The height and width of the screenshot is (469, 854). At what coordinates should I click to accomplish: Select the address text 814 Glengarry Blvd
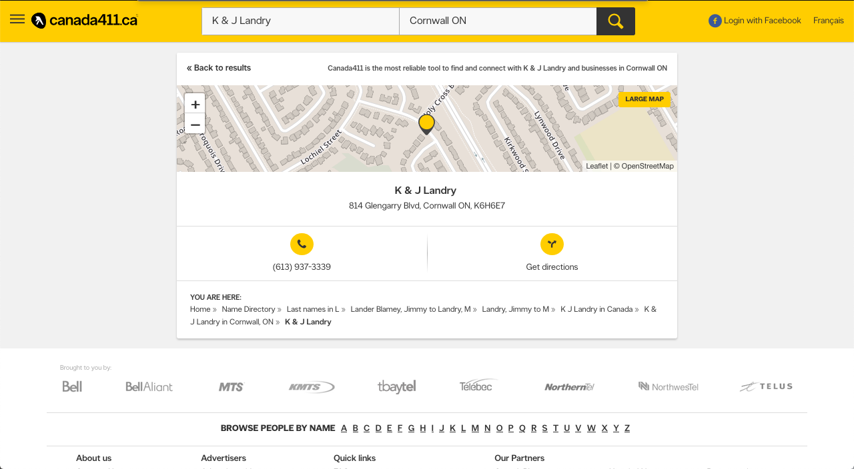click(x=384, y=206)
